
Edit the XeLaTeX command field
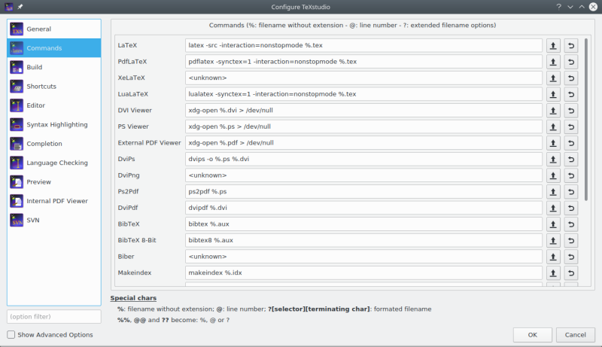pos(363,78)
